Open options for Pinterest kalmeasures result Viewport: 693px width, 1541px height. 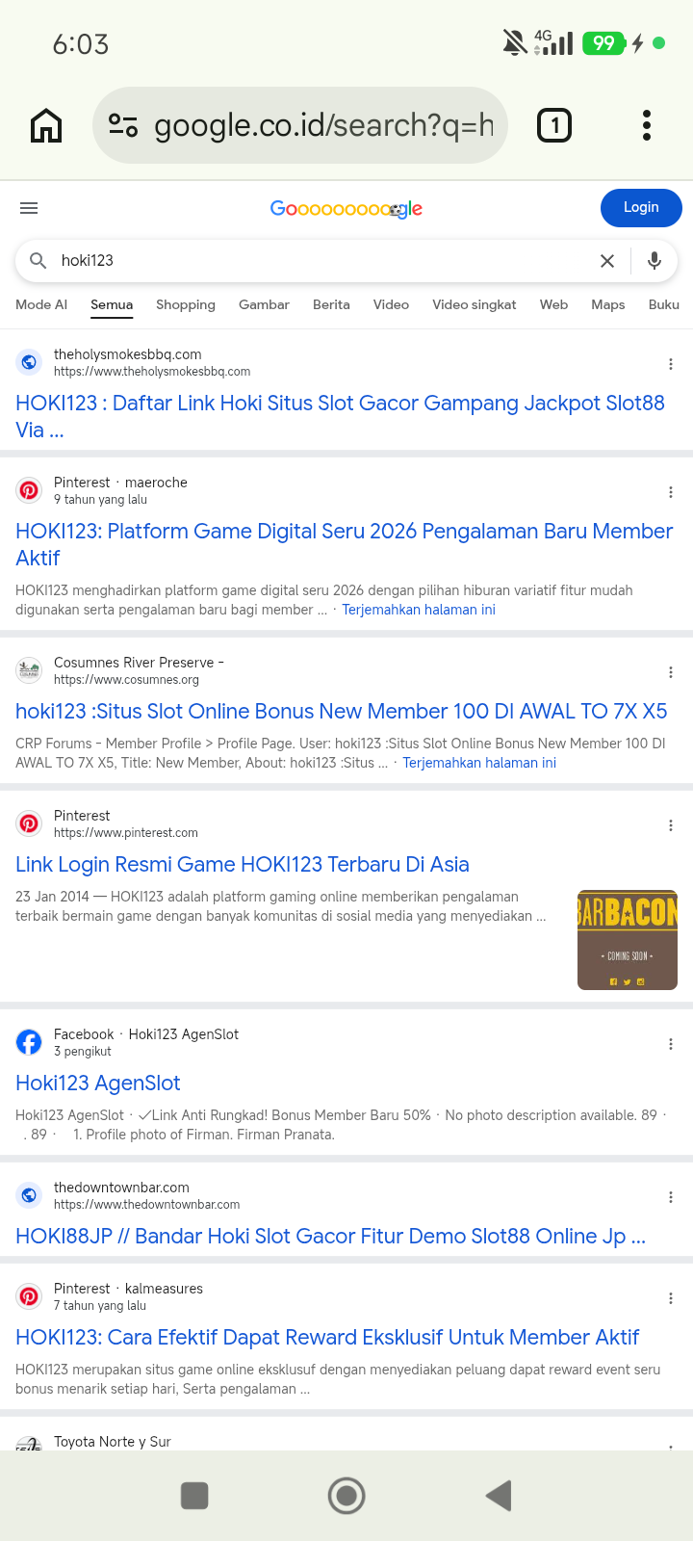671,1298
